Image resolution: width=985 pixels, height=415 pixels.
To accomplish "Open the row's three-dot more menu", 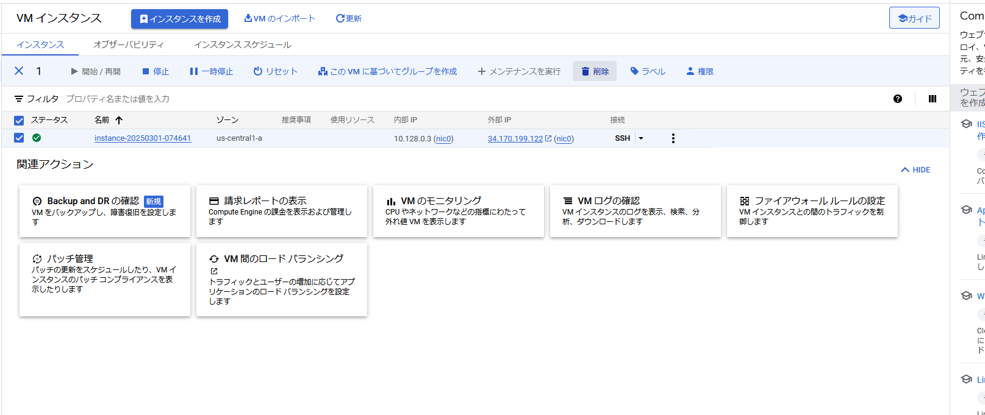I will [673, 138].
